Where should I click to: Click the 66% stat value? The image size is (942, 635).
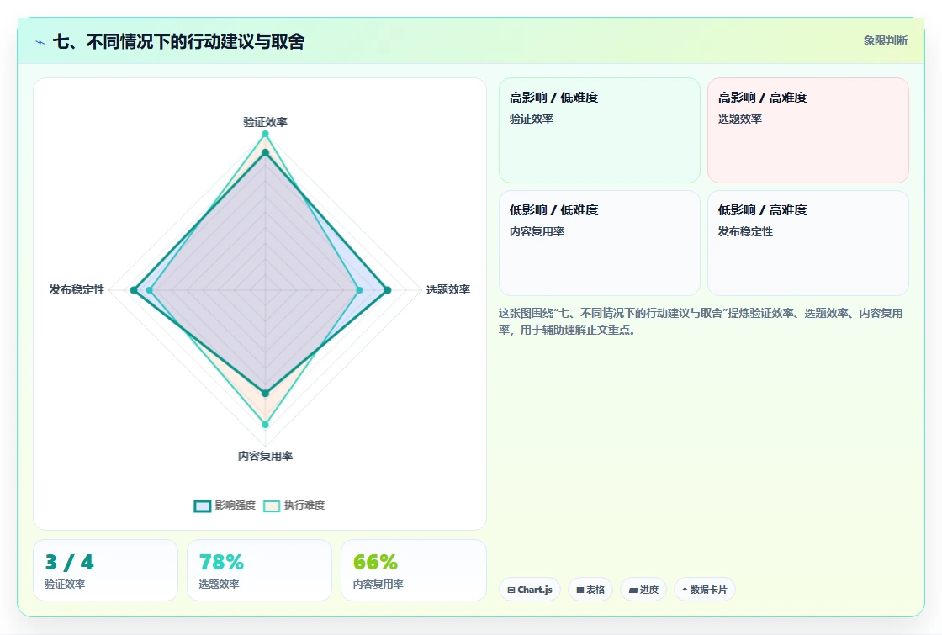[x=375, y=563]
